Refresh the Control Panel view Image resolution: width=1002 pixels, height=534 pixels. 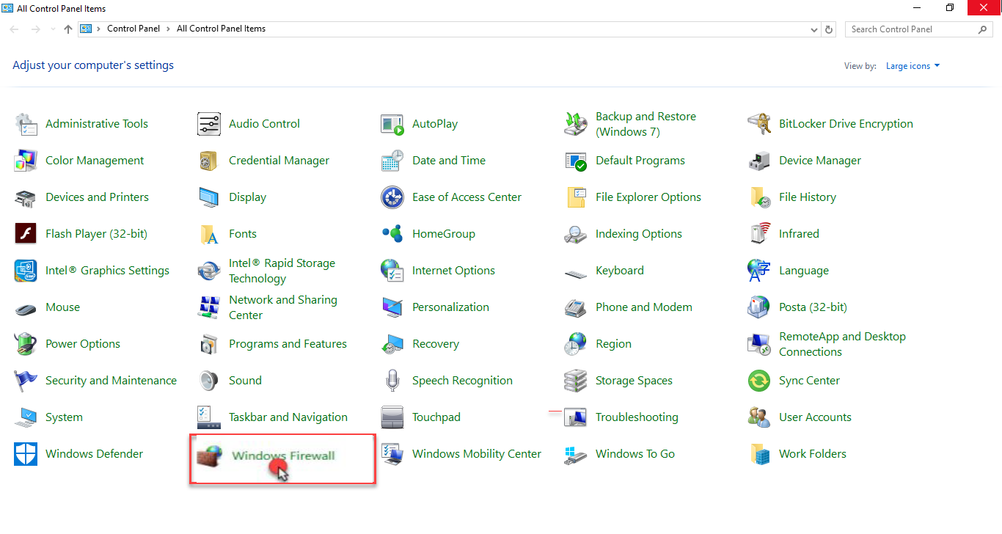pyautogui.click(x=828, y=29)
